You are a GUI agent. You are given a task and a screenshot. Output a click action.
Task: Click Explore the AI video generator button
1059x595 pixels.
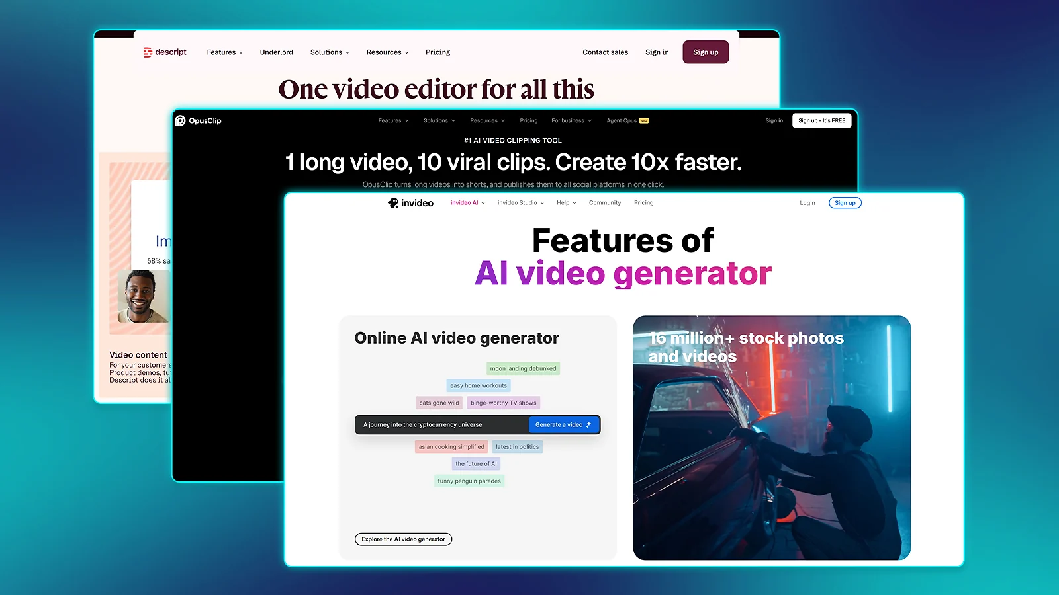click(x=404, y=539)
